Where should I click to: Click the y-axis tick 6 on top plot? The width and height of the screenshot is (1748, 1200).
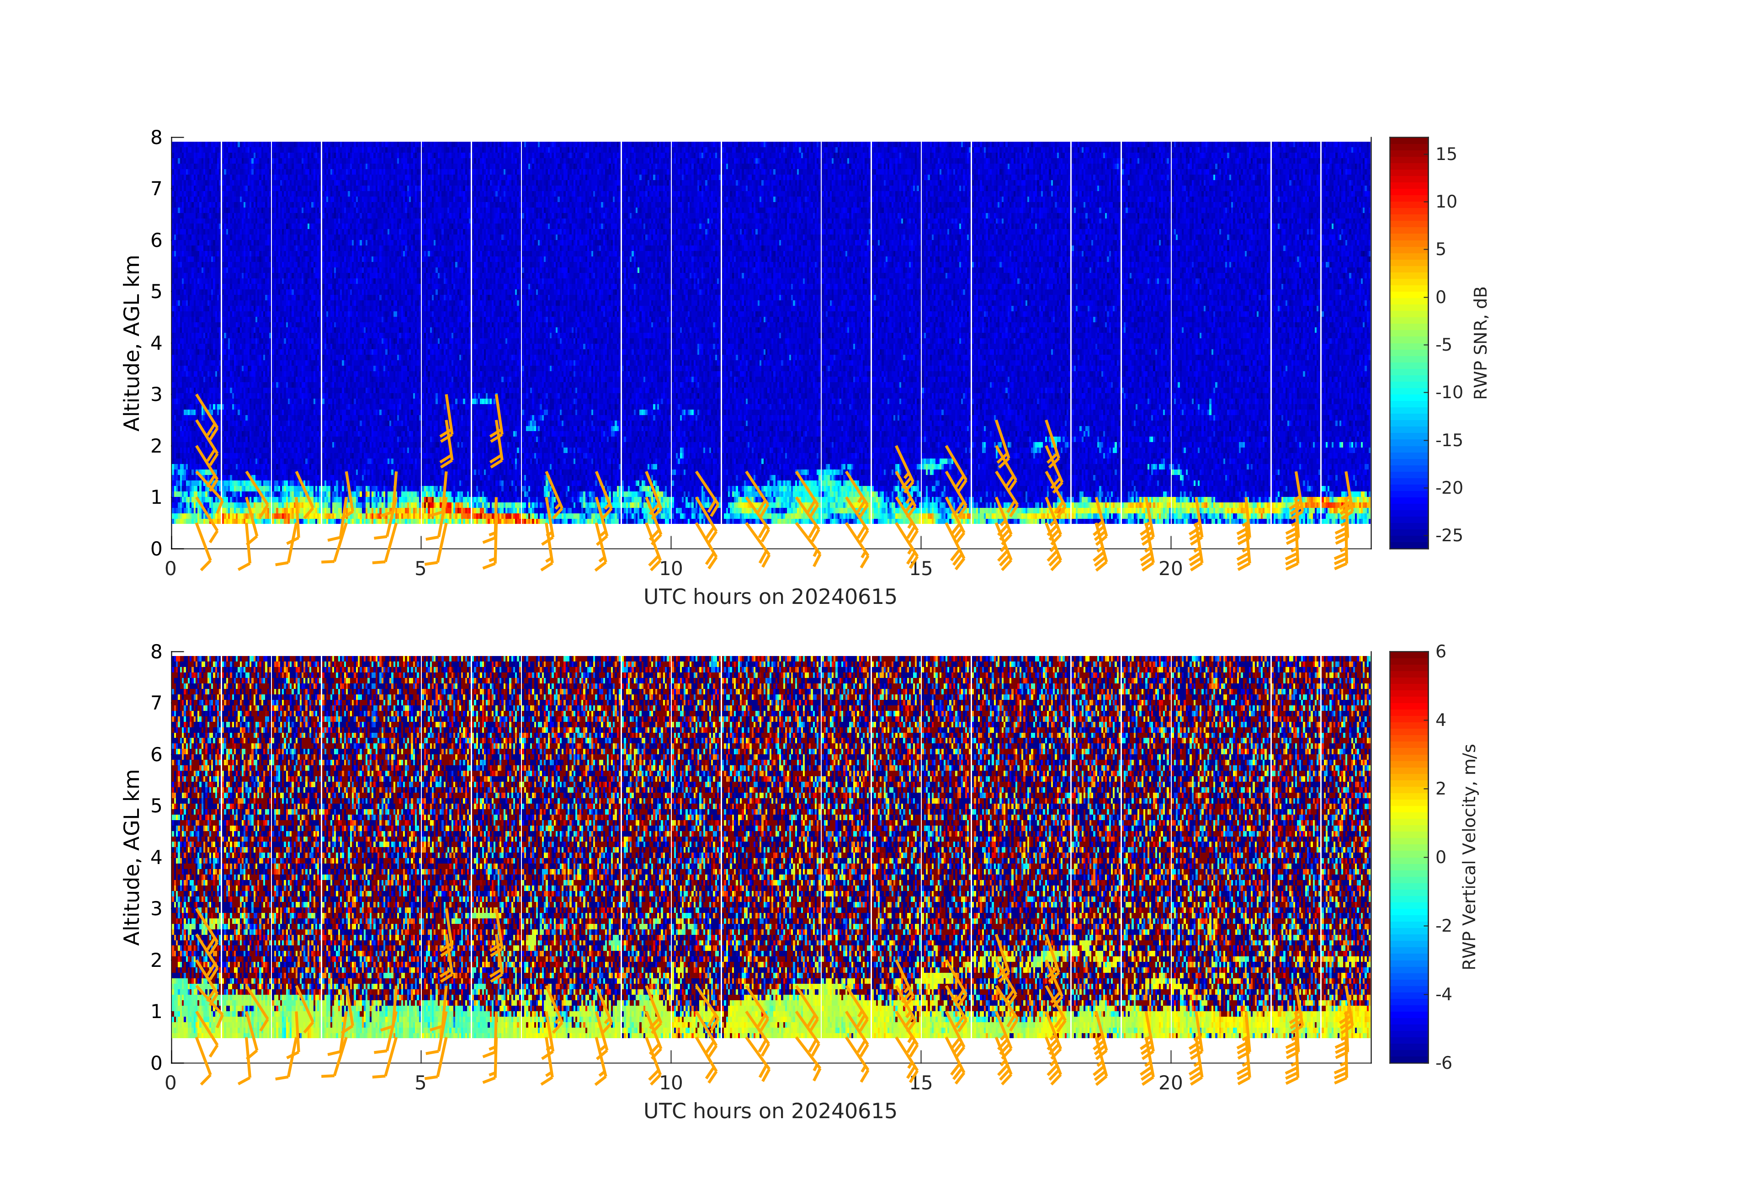(x=156, y=240)
